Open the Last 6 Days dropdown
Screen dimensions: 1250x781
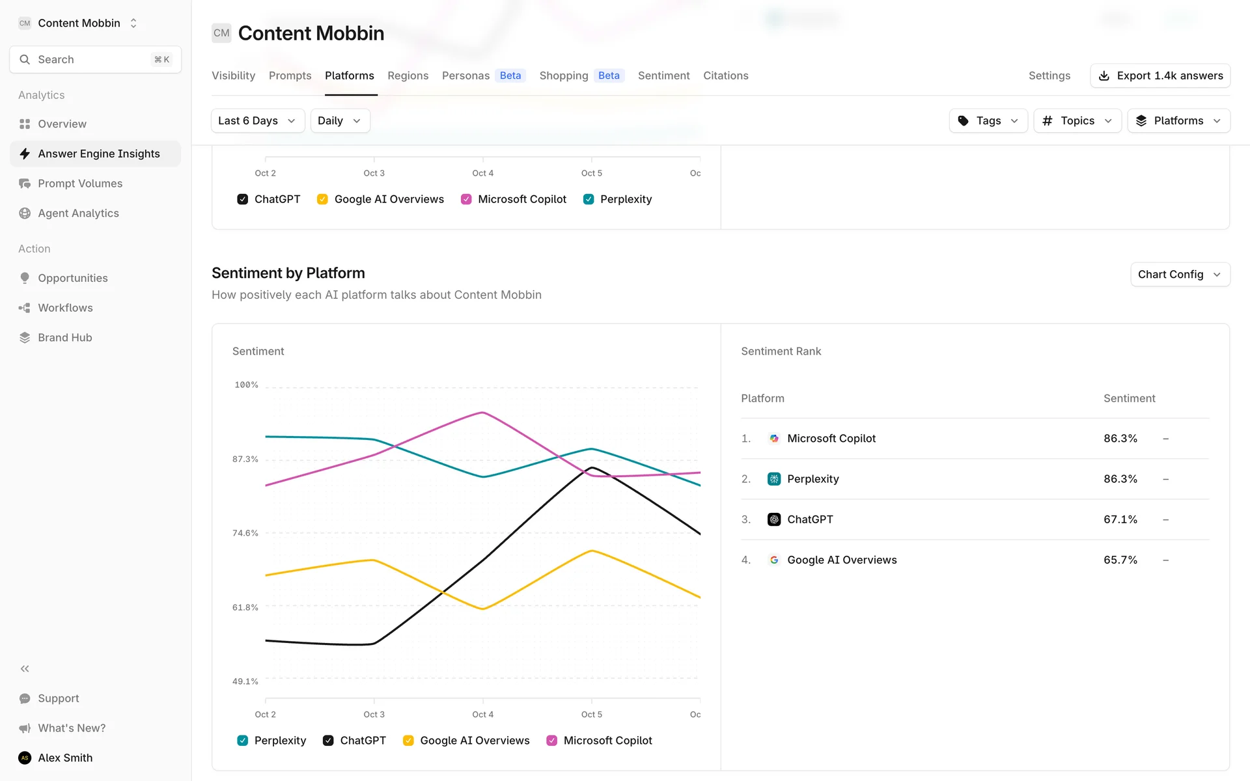(257, 121)
